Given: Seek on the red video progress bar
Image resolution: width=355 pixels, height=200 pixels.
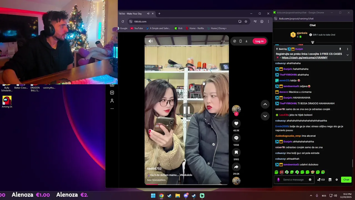Looking at the screenshot, I should tap(187, 184).
